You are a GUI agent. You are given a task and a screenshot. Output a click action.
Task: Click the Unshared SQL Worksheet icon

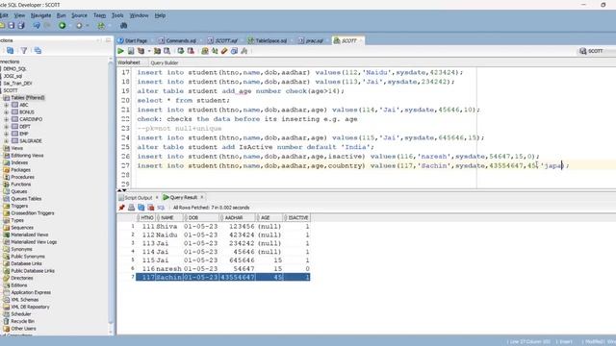coord(205,51)
